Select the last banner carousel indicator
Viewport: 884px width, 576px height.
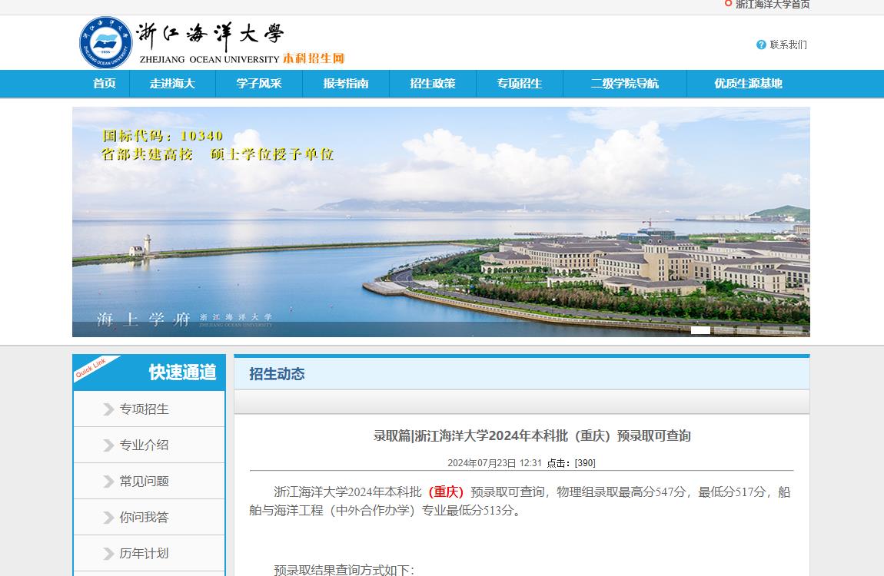[x=793, y=330]
